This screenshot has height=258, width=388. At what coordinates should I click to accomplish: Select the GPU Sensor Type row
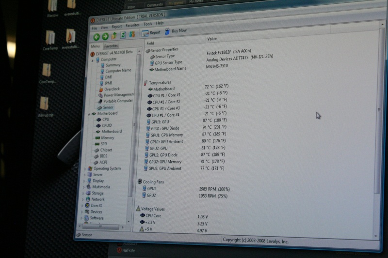(x=211, y=61)
